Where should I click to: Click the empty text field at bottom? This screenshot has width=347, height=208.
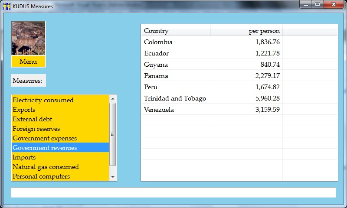(x=173, y=192)
